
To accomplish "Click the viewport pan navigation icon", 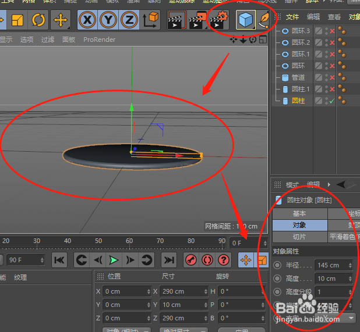I will [x=233, y=40].
